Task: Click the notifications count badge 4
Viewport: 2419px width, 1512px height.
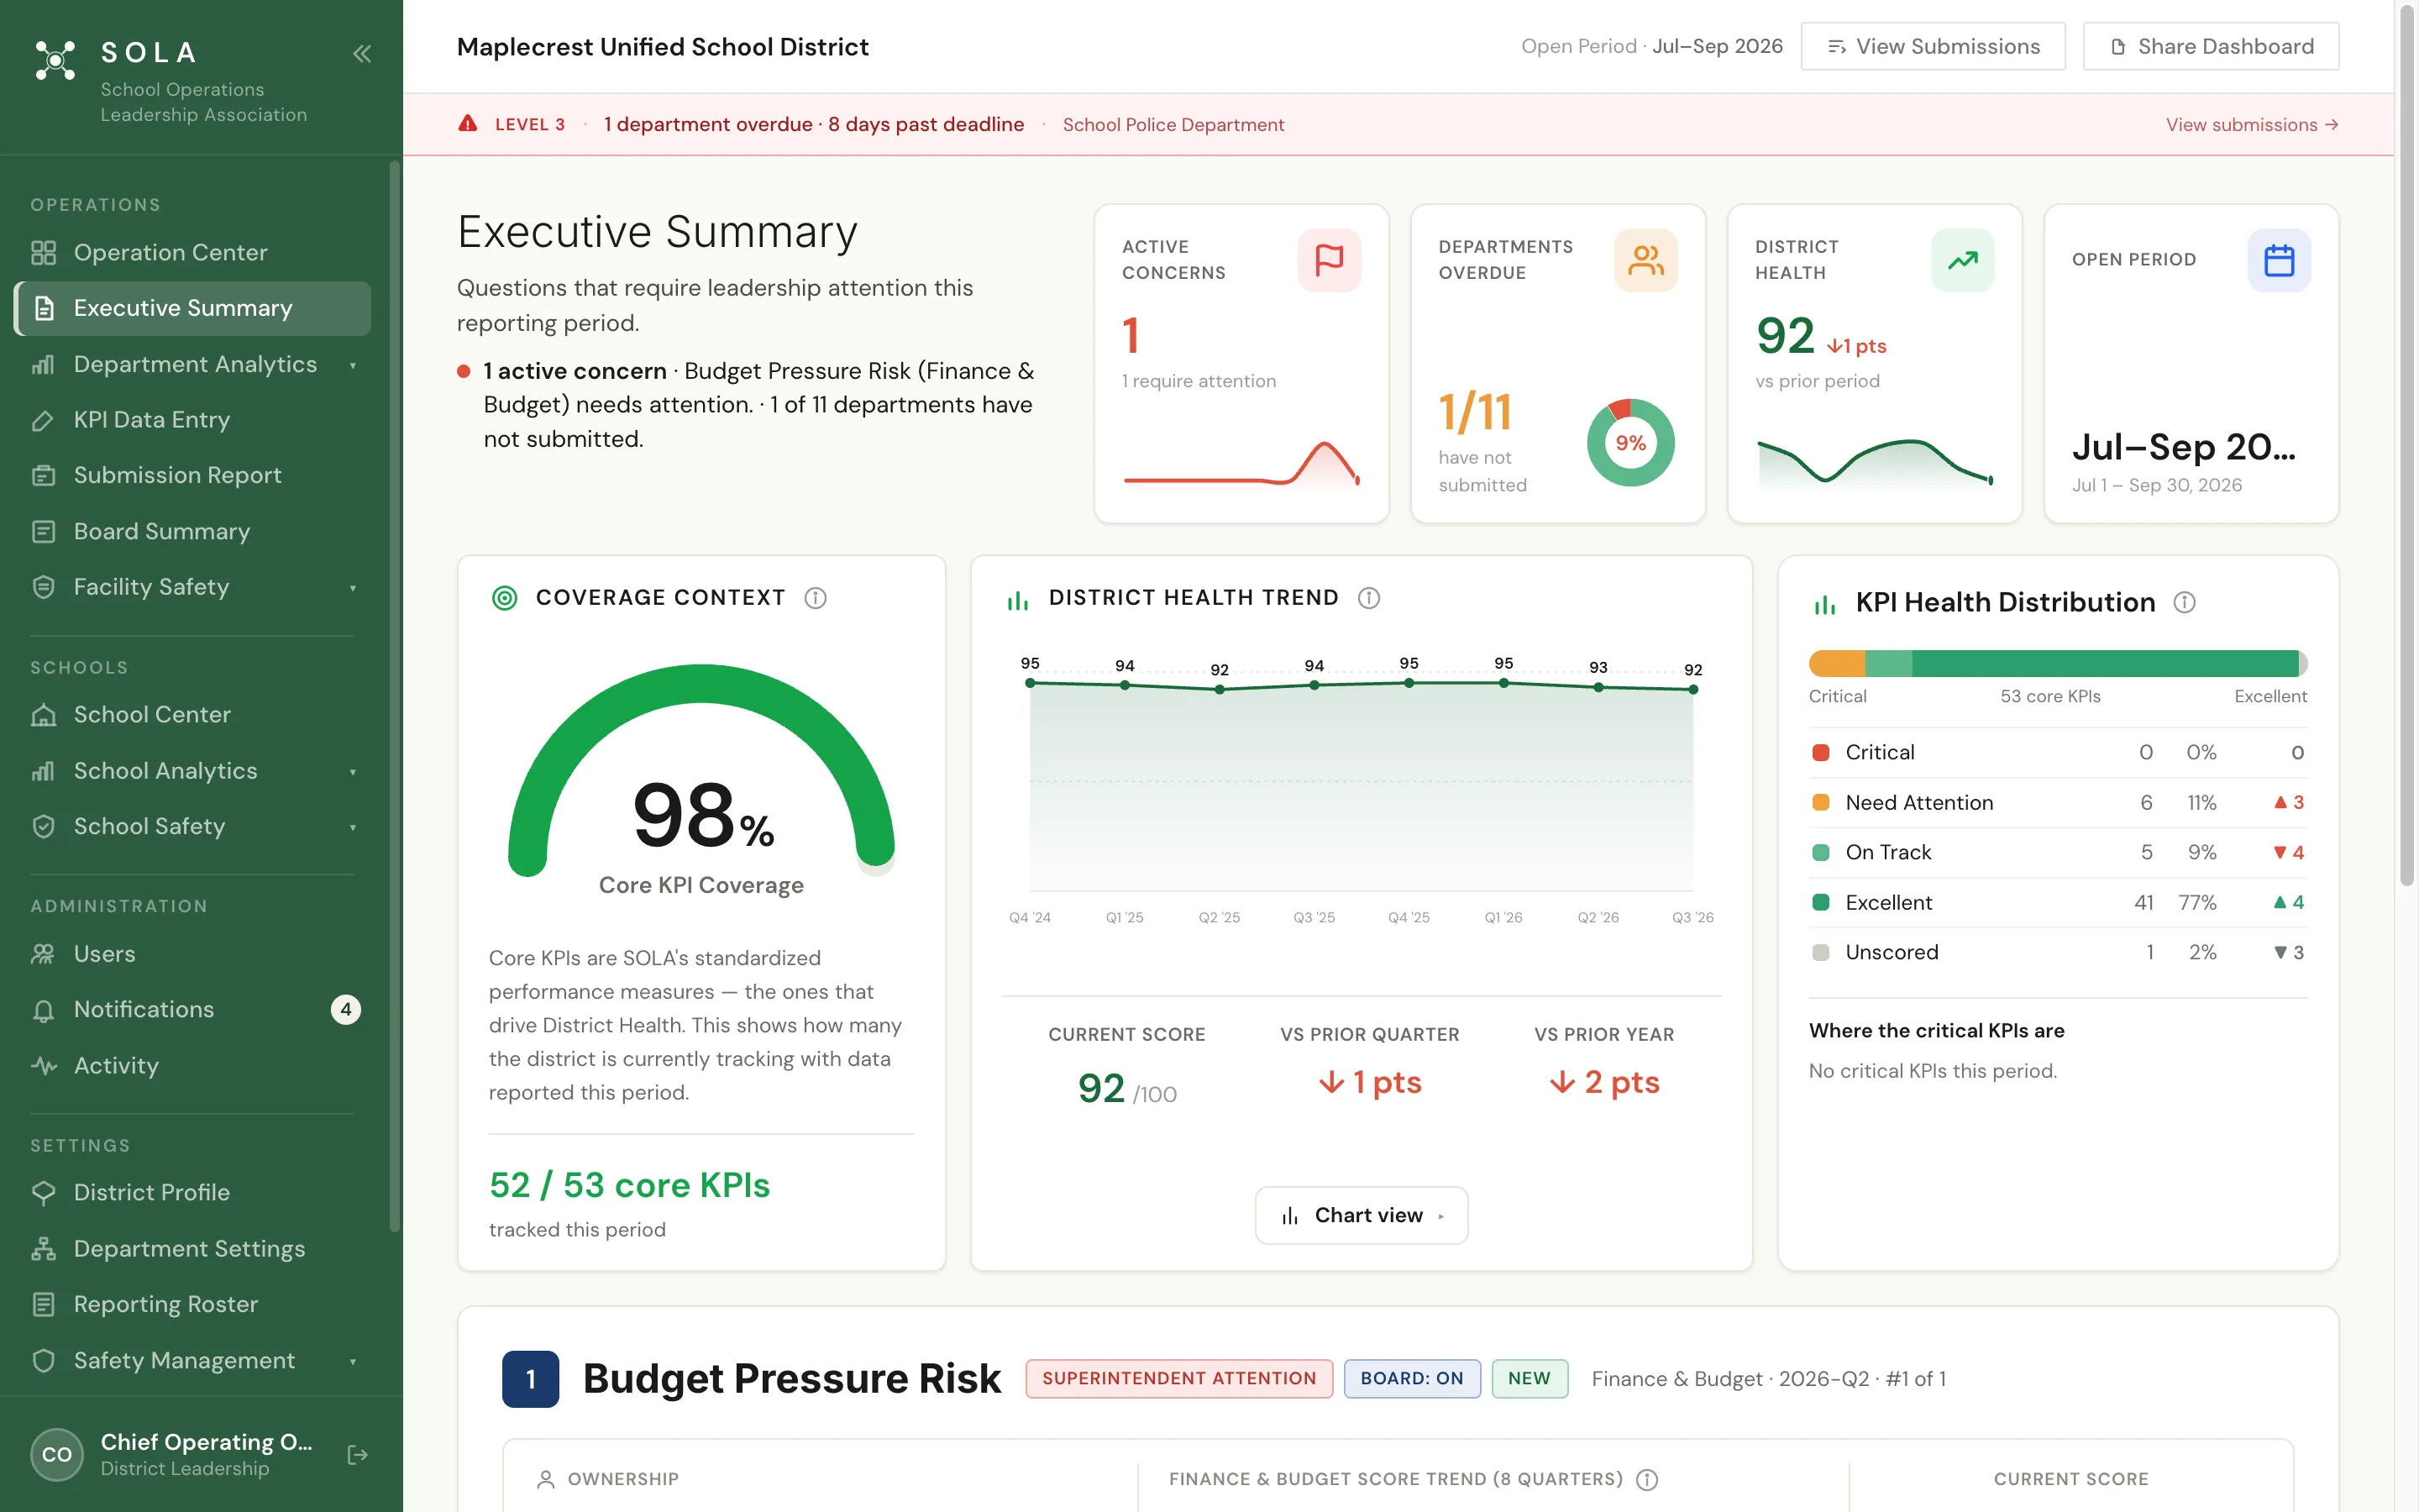Action: (x=345, y=1009)
